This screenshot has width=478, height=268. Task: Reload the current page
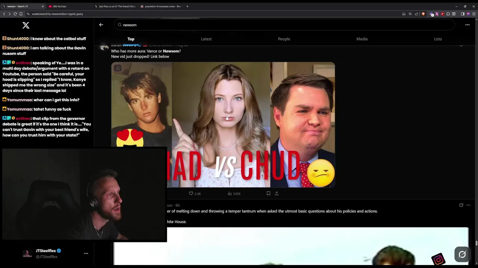[15, 14]
